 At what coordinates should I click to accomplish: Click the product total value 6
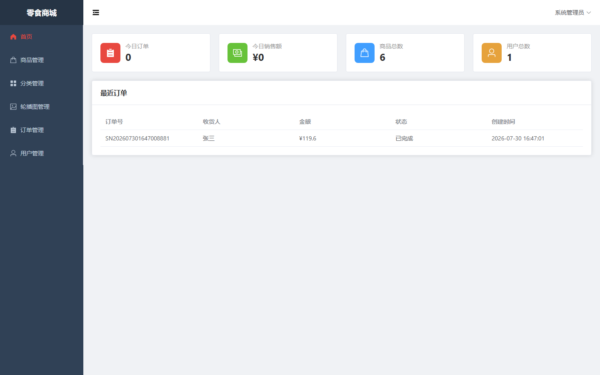[382, 57]
